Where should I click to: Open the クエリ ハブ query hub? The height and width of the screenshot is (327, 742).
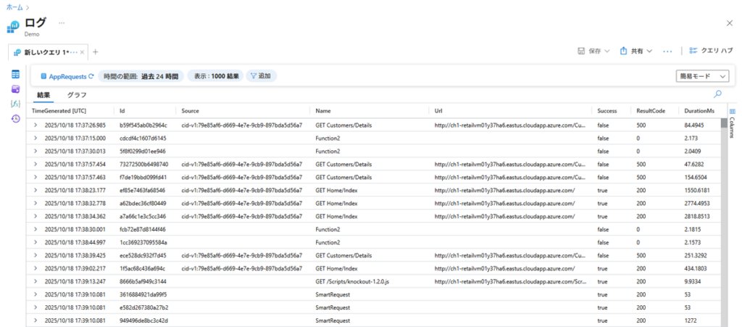[x=708, y=51]
